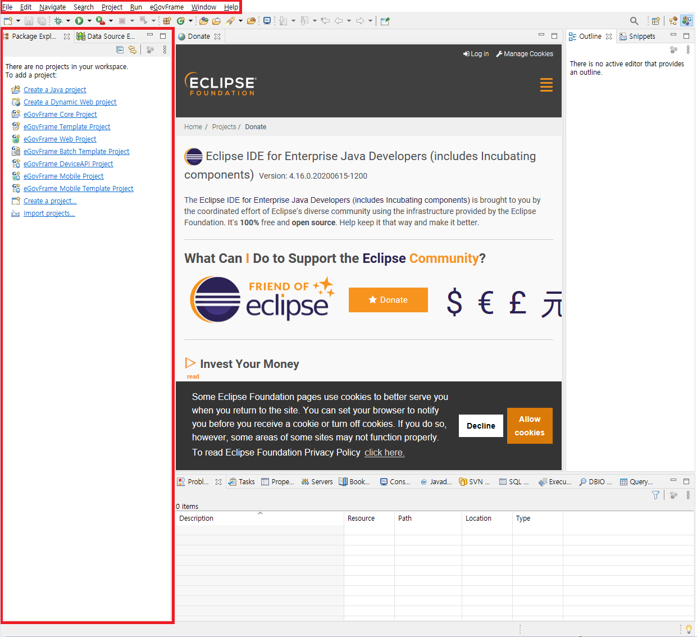The image size is (697, 637).
Task: Click the filter icon in Problems view
Action: 655,495
